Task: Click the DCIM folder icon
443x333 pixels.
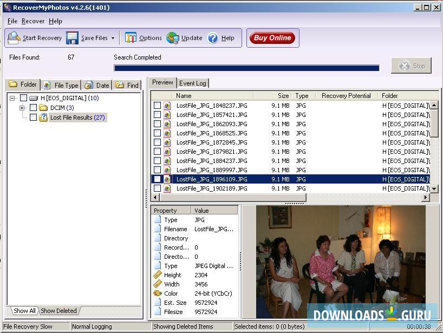Action: coord(43,108)
